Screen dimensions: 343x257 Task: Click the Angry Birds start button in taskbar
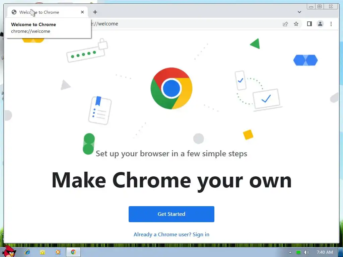(9, 251)
